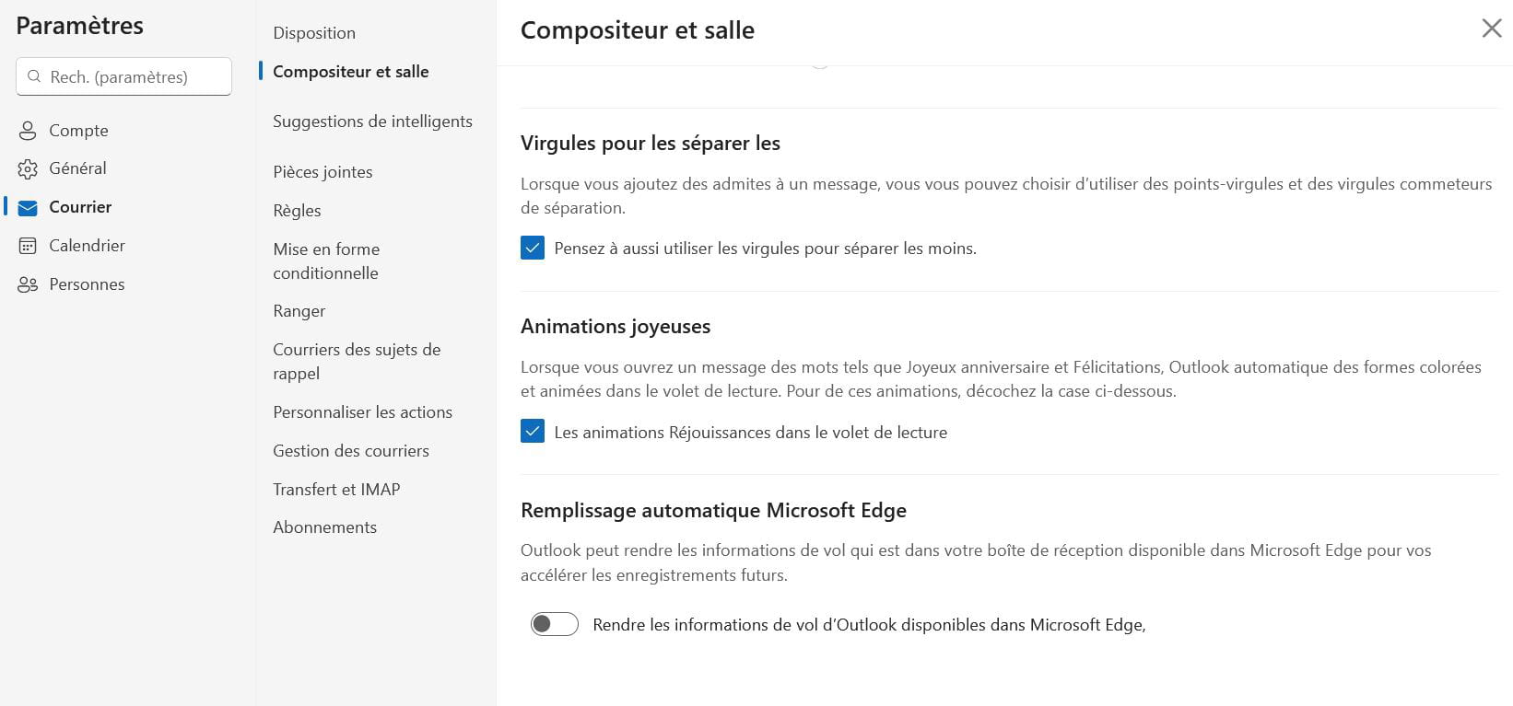Image resolution: width=1513 pixels, height=706 pixels.
Task: Open Transfert et IMAP settings
Action: point(336,490)
